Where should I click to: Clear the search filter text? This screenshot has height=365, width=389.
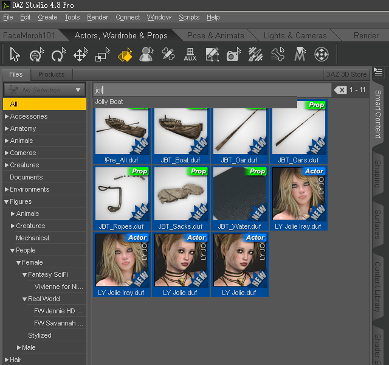341,90
